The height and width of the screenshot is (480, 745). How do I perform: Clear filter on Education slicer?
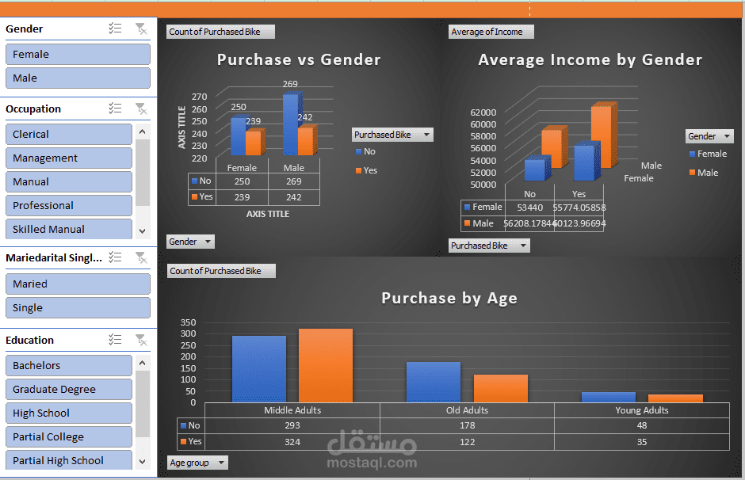pyautogui.click(x=141, y=340)
